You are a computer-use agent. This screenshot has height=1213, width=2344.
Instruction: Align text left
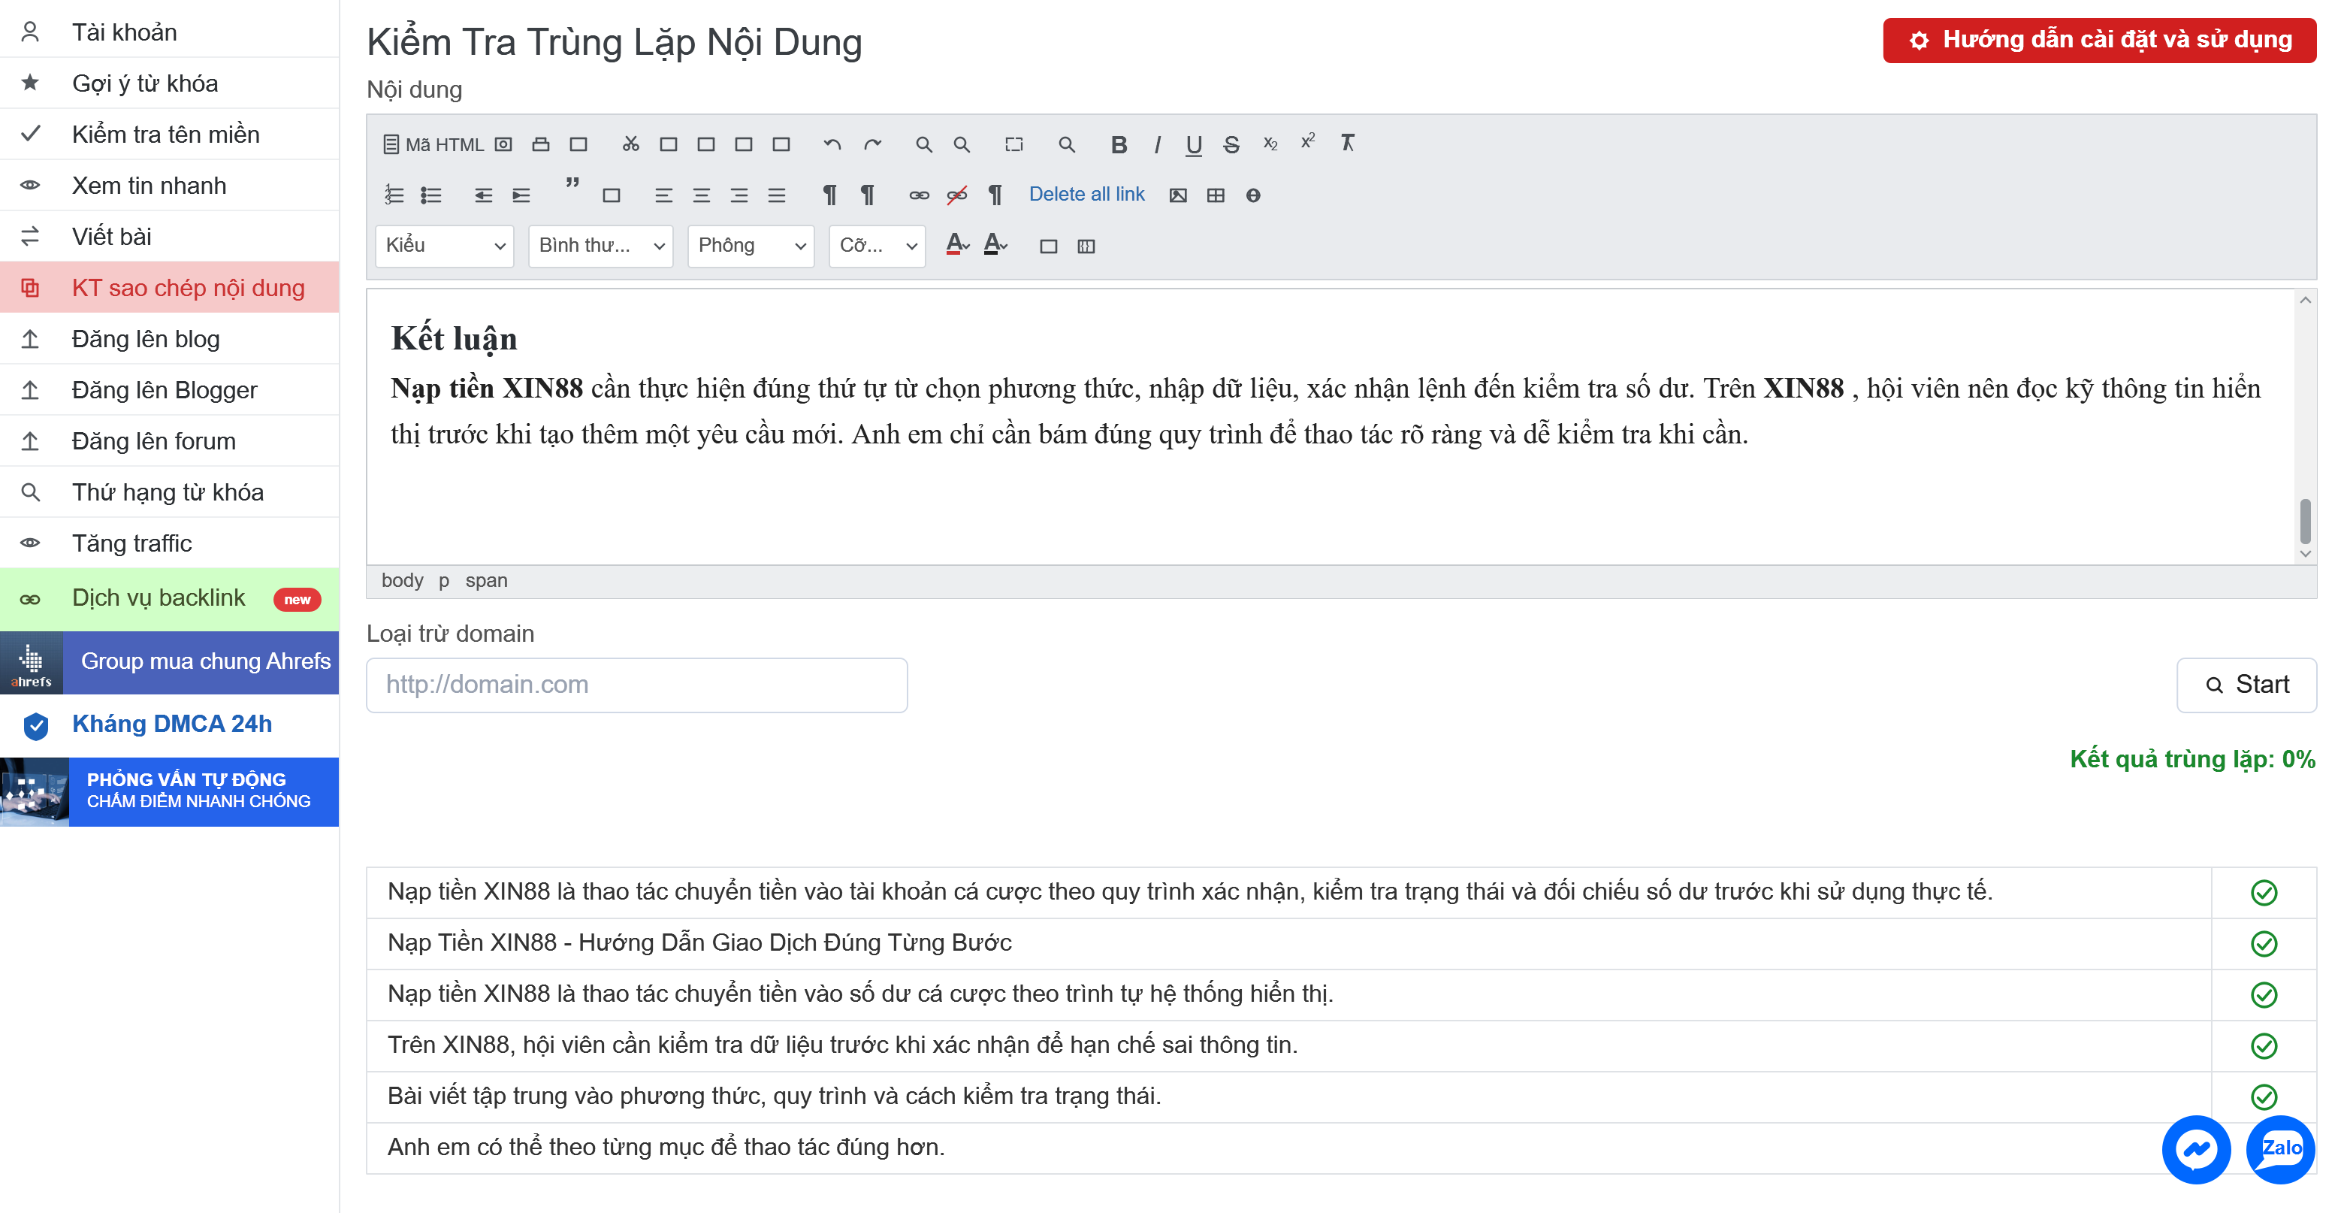click(663, 195)
